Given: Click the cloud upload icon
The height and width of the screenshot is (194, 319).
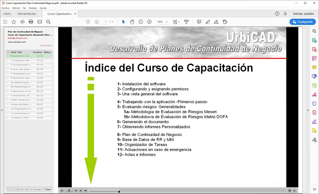Looking at the screenshot, I should click(22, 22).
